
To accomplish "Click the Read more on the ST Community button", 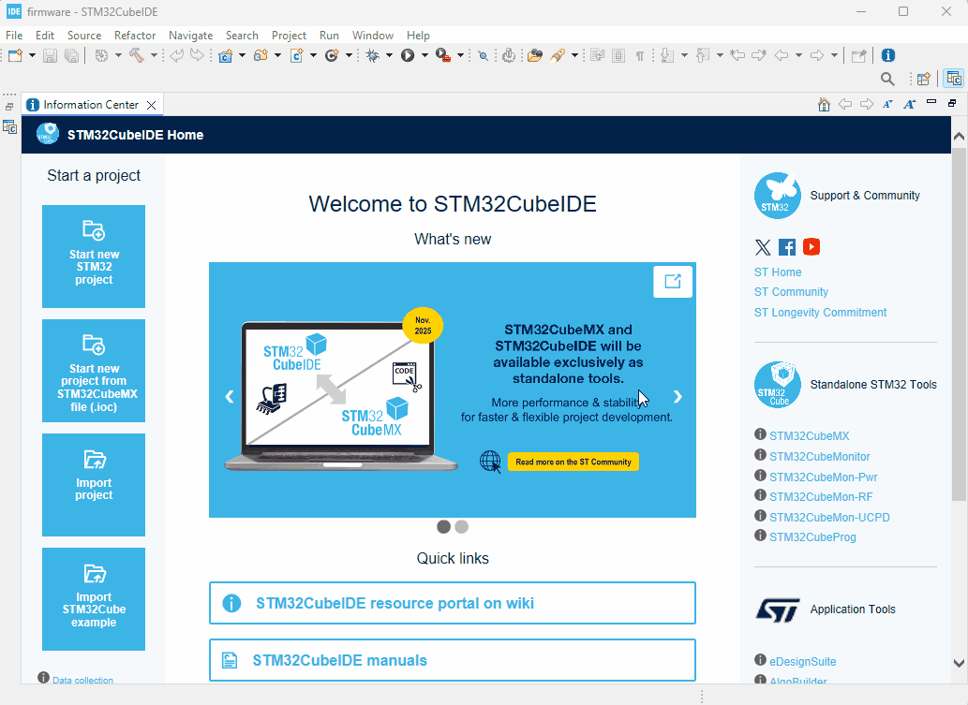I will pos(573,461).
